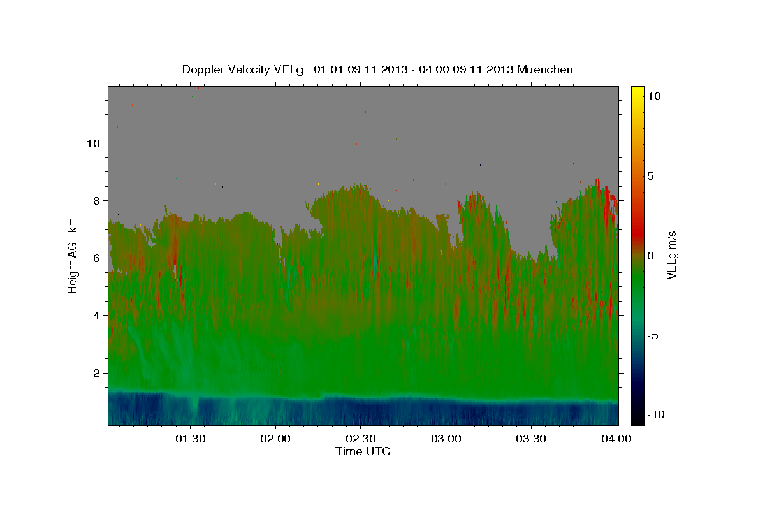Click the height tick label 4
The image size is (765, 510).
coord(98,315)
